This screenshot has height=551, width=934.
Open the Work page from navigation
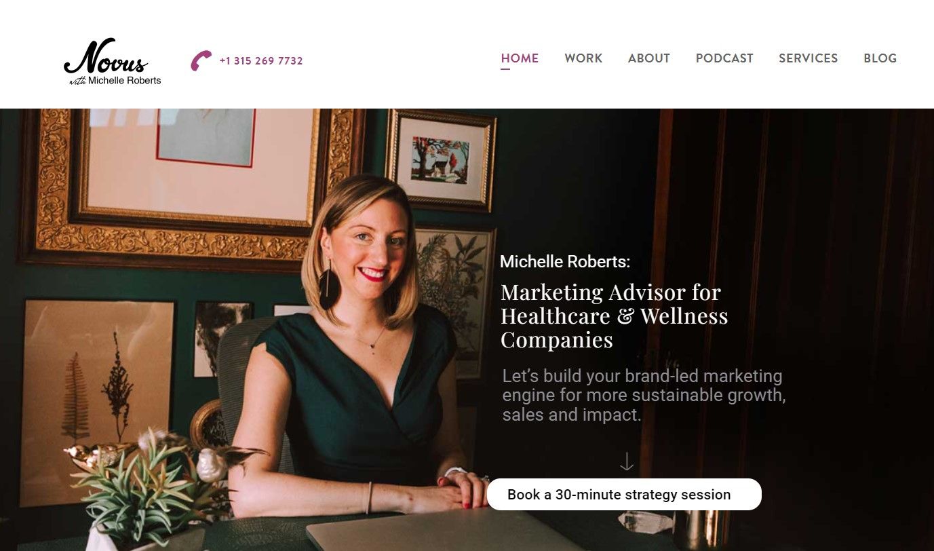point(583,58)
